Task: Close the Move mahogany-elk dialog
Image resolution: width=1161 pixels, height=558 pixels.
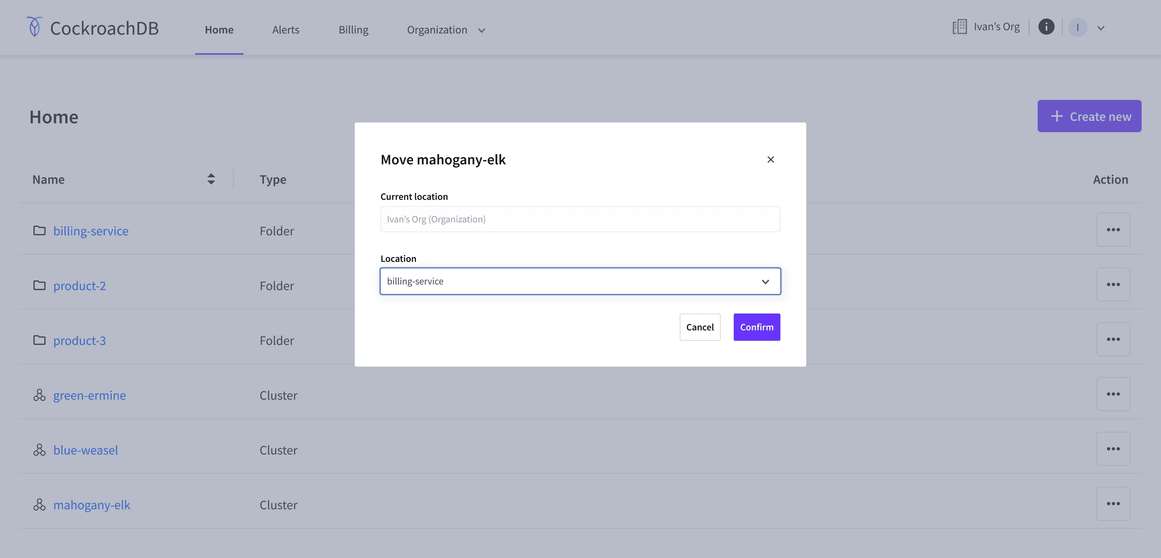Action: [x=770, y=160]
